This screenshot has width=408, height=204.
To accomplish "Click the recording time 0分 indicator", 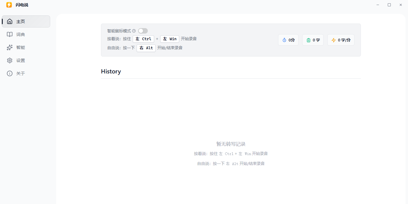I will [288, 40].
